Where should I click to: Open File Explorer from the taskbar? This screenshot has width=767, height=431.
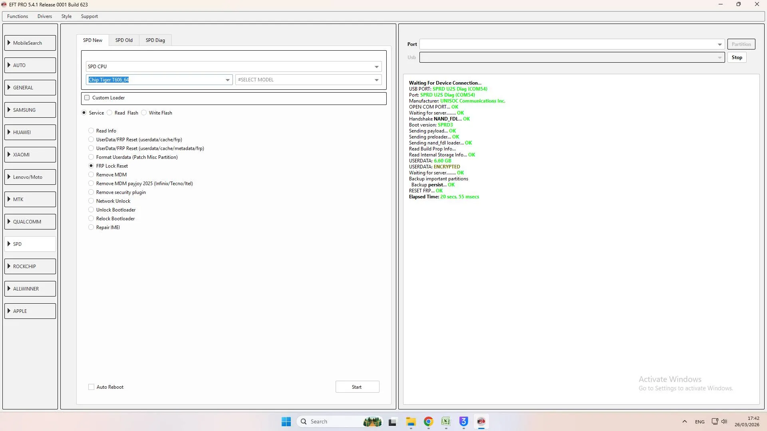411,421
